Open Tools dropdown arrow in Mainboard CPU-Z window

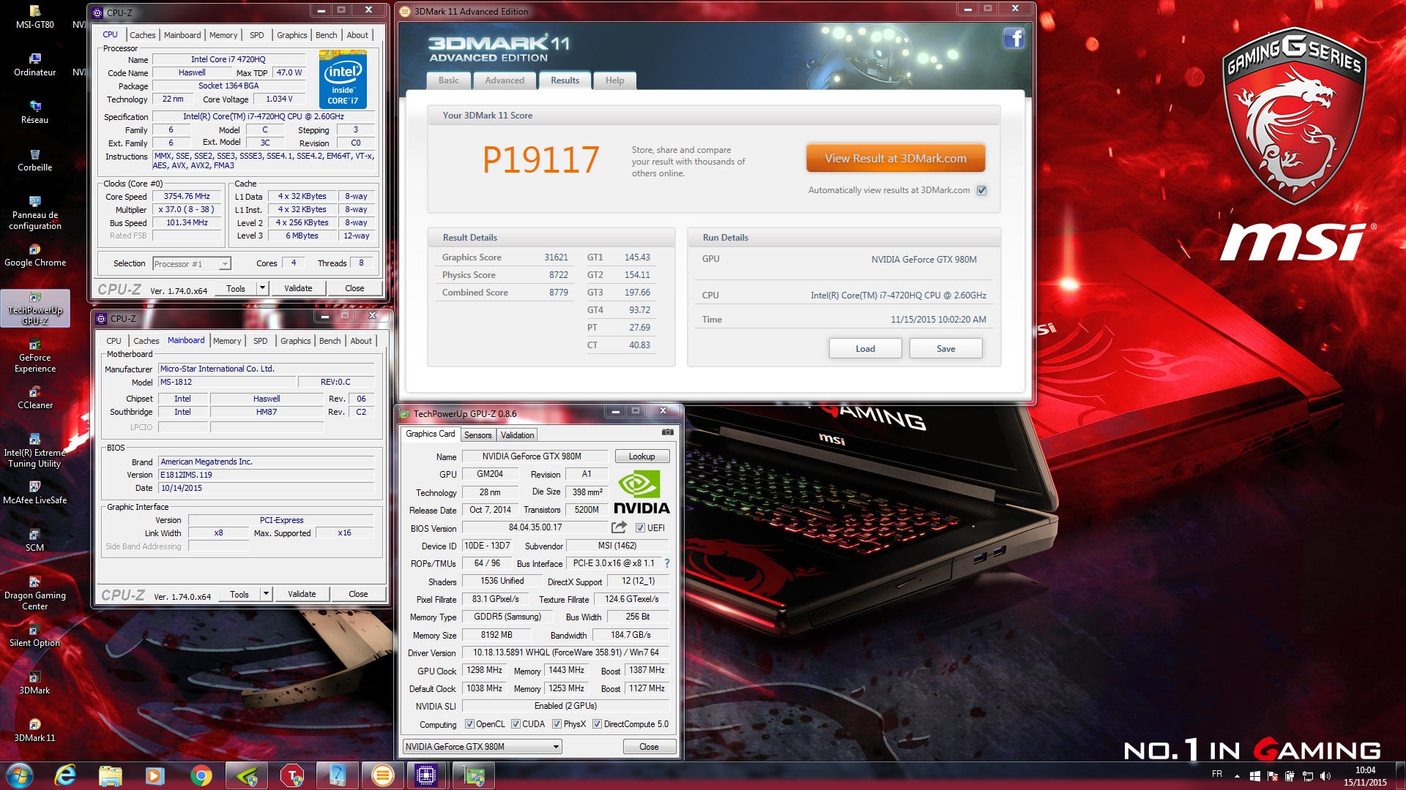click(266, 594)
